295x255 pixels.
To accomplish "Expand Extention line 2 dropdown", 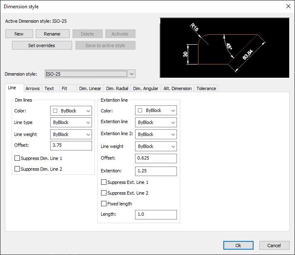I will [156, 134].
